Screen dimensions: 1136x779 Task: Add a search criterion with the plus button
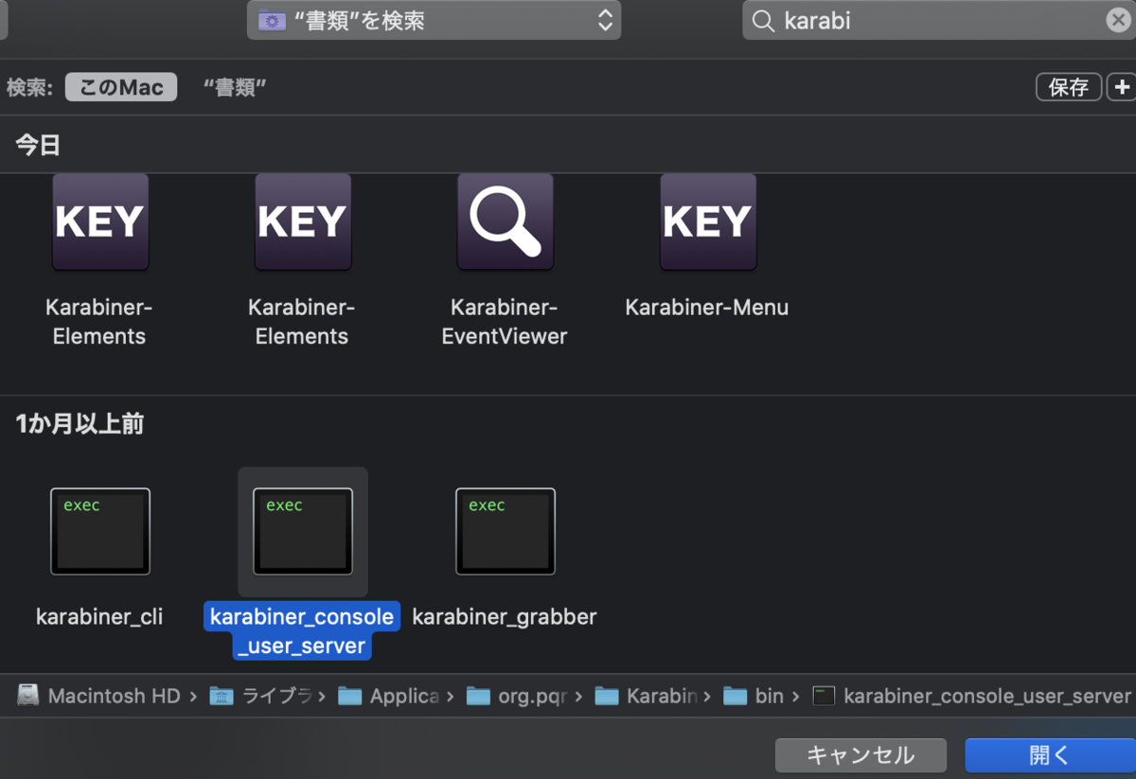coord(1123,87)
